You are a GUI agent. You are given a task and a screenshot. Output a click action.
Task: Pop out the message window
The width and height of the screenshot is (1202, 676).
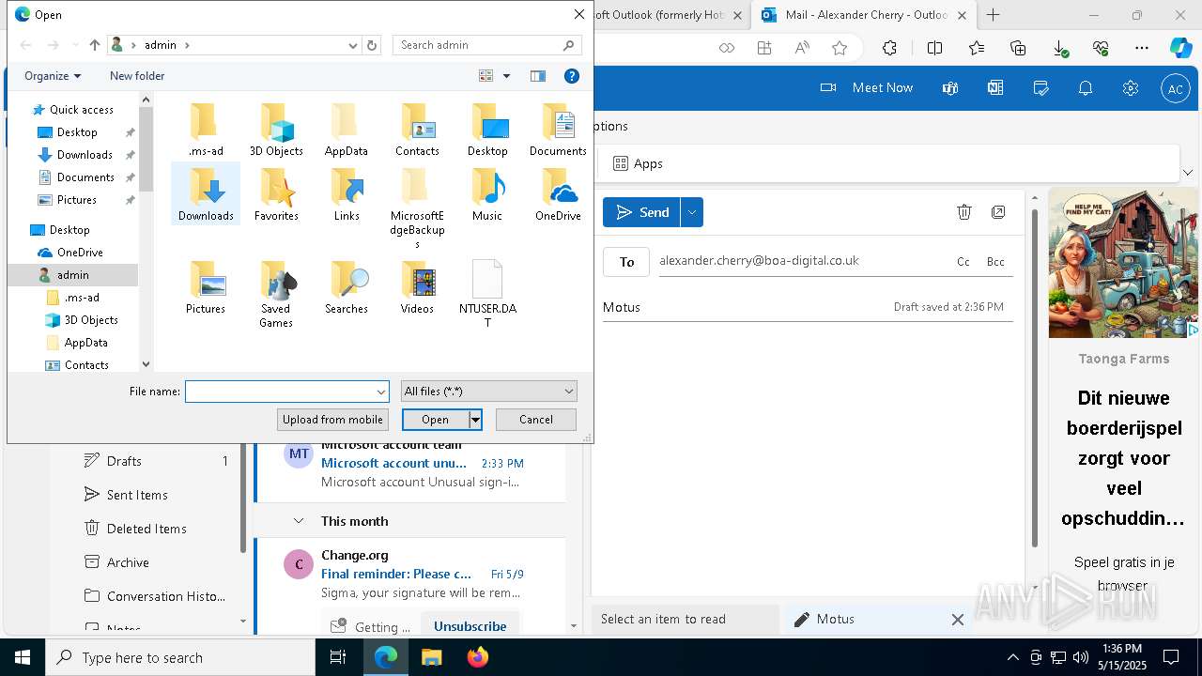click(998, 212)
